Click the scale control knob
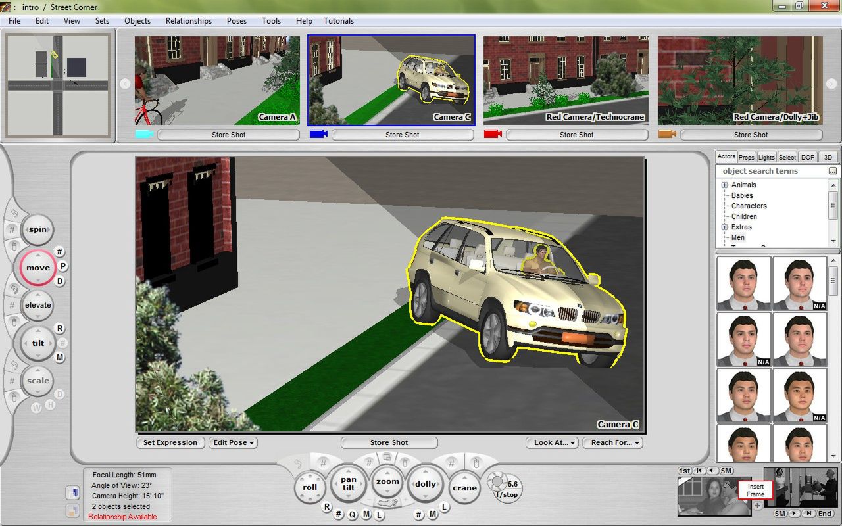 [x=37, y=381]
